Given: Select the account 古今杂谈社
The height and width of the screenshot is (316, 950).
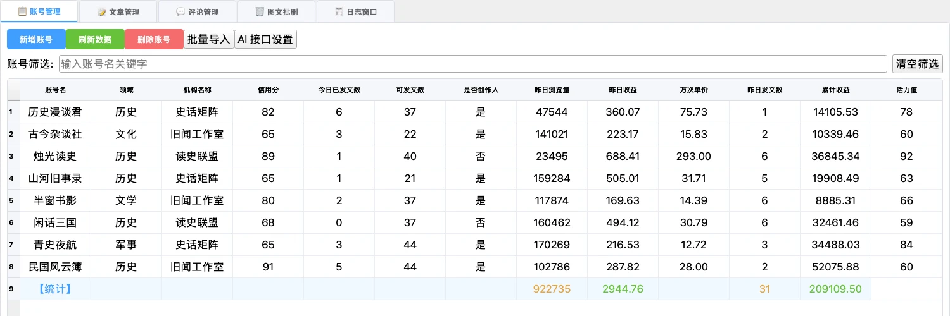Looking at the screenshot, I should 55,134.
